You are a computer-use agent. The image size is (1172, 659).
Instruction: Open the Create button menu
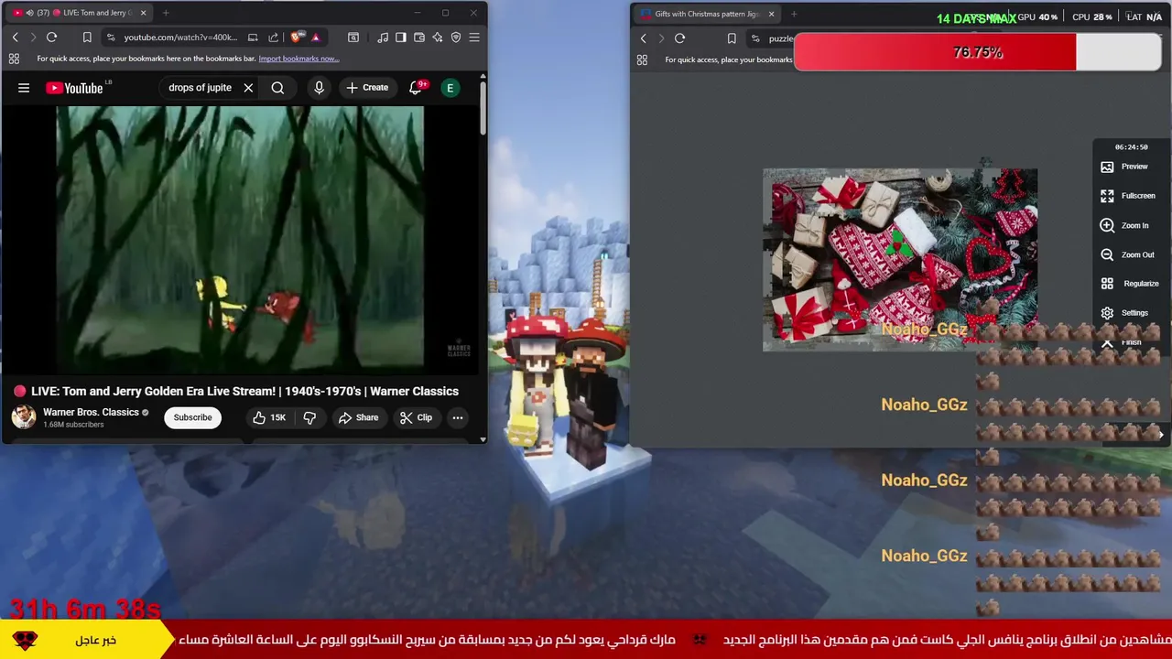click(367, 88)
